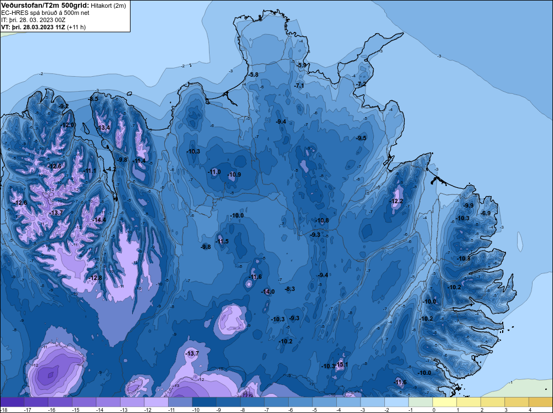Click the -14.0 temperature value
Viewport: 553px width, 413px height.
pyautogui.click(x=268, y=292)
